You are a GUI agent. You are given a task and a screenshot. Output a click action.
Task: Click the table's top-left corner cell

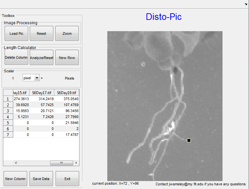(8, 93)
